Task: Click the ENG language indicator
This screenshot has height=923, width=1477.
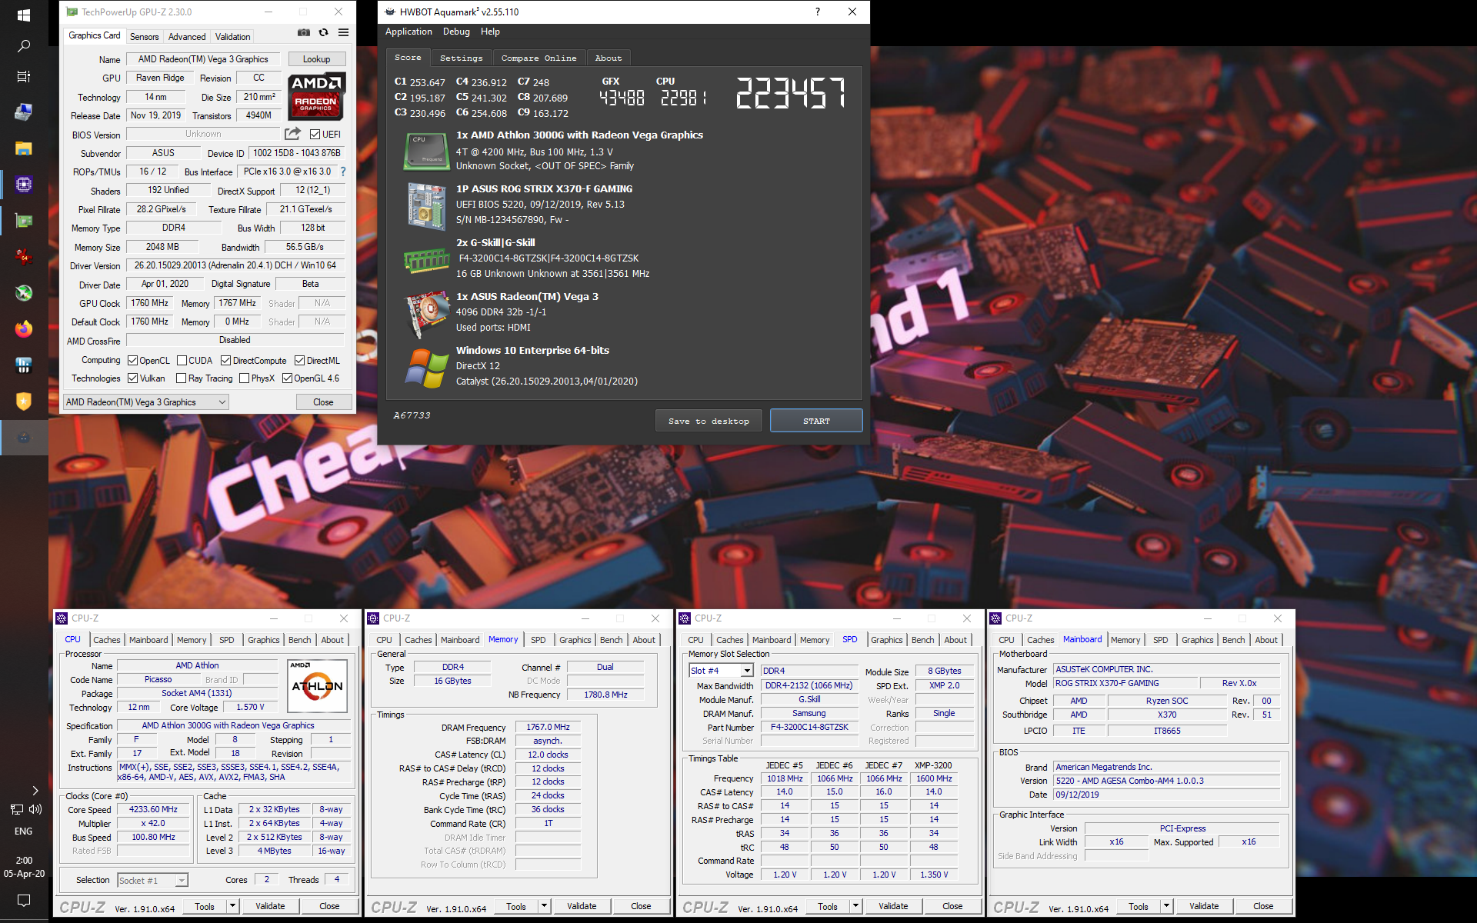Action: pyautogui.click(x=24, y=831)
